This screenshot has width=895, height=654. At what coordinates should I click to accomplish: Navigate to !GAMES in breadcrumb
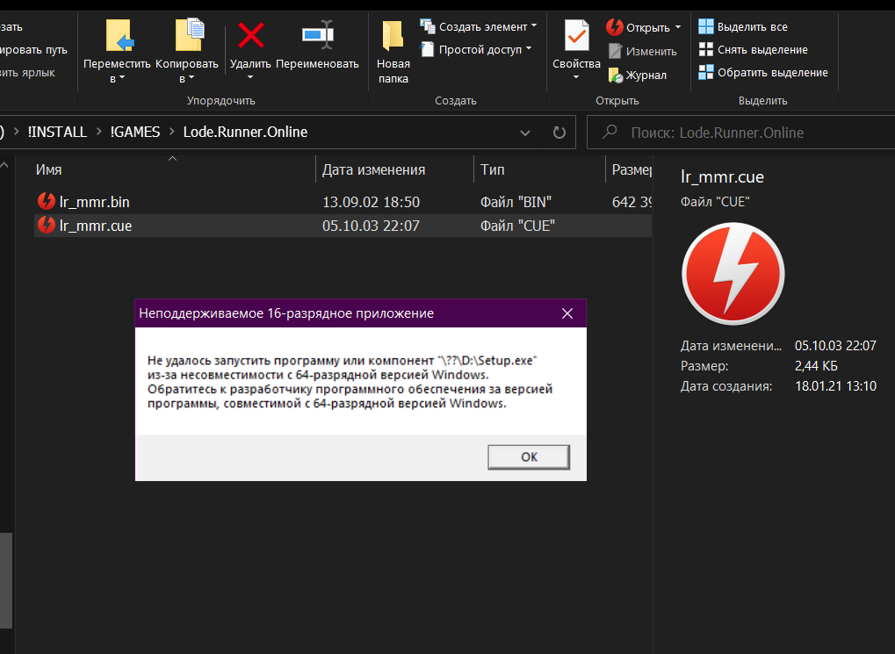pyautogui.click(x=135, y=132)
